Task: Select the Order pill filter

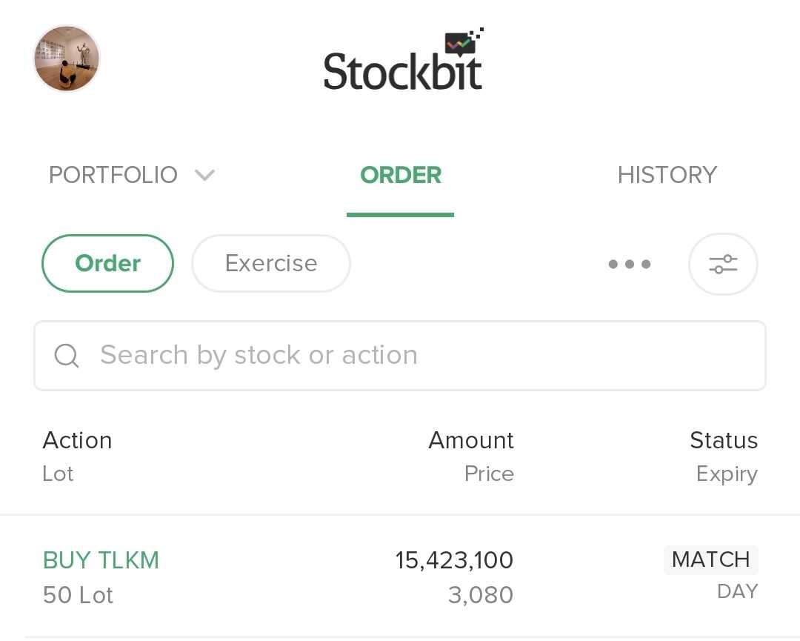Action: (108, 264)
